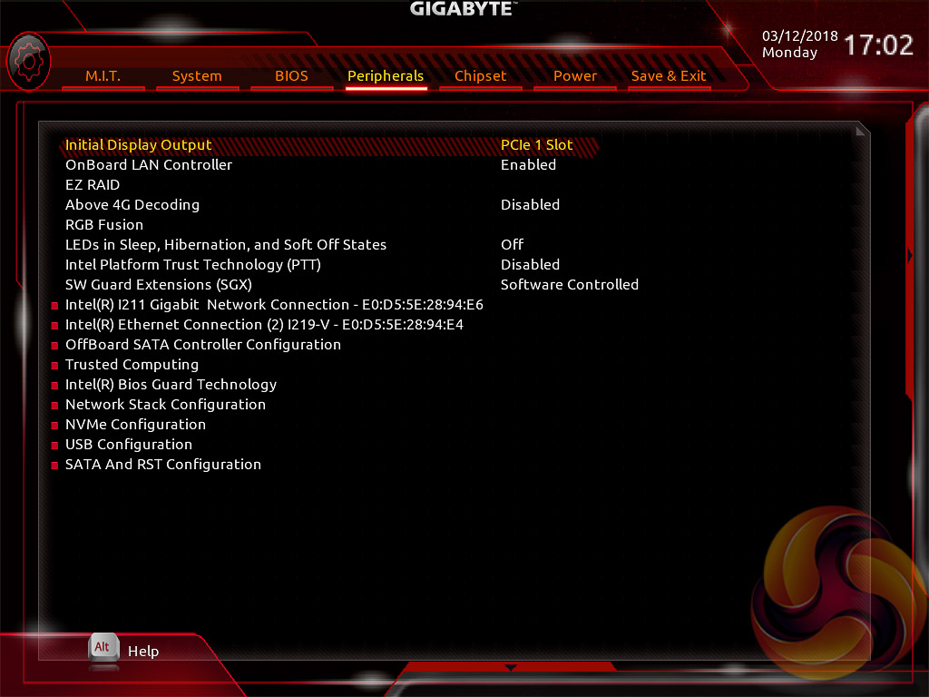This screenshot has height=697, width=929.
Task: Select OnBoard LAN Controller option
Action: [149, 165]
